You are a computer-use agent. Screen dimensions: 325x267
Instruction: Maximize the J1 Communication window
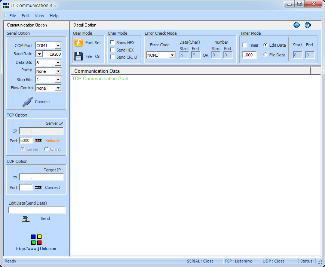pos(300,4)
